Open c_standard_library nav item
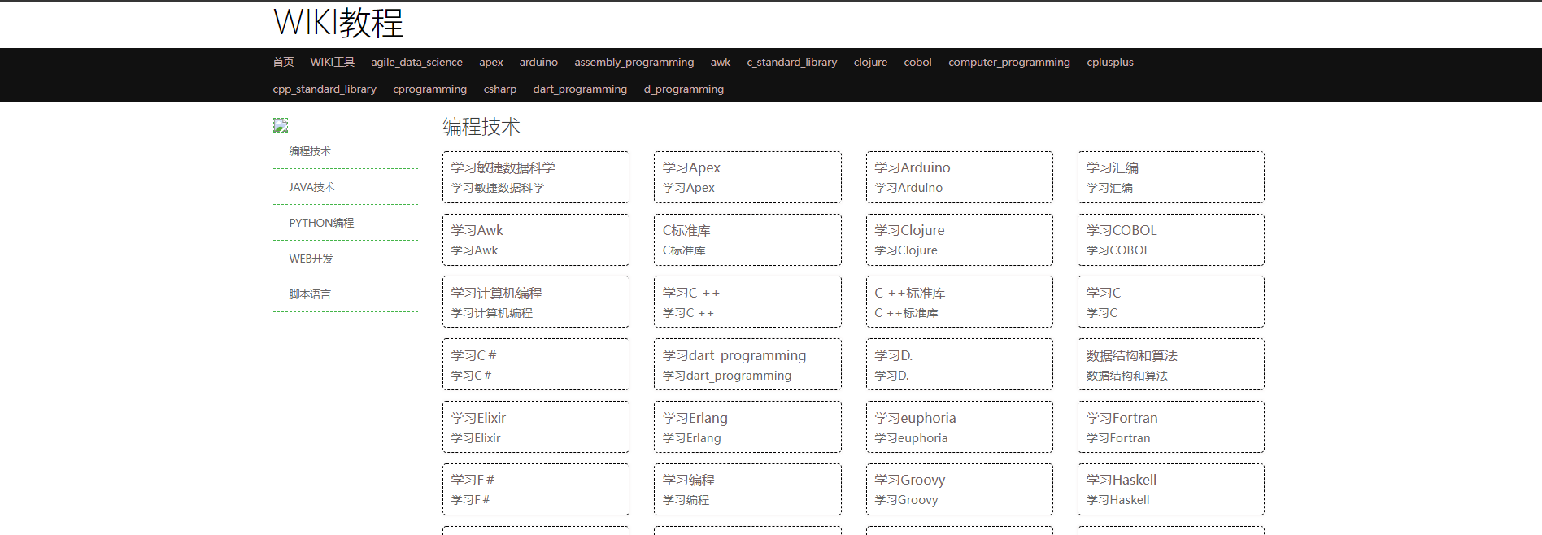The height and width of the screenshot is (535, 1542). point(792,62)
